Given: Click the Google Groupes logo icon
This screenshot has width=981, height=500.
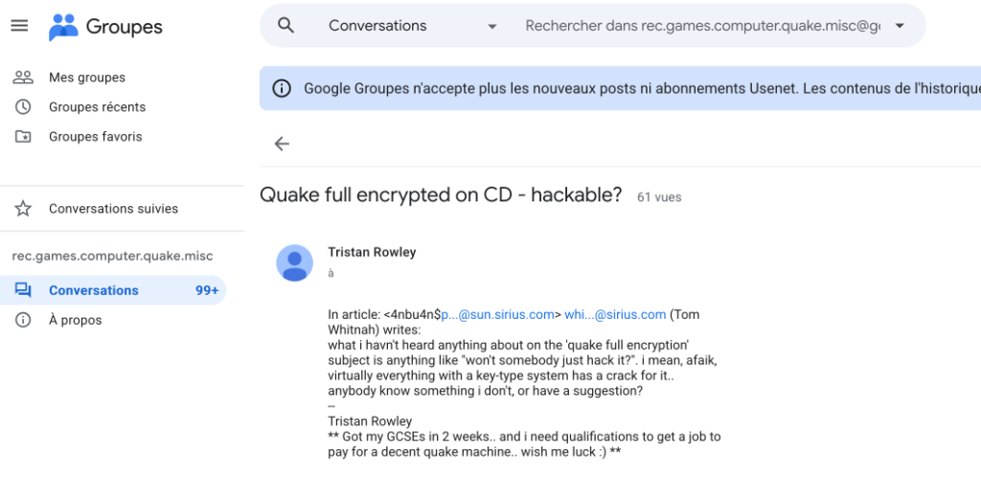Looking at the screenshot, I should [x=63, y=27].
